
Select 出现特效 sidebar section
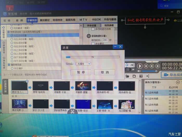tap(4, 32)
